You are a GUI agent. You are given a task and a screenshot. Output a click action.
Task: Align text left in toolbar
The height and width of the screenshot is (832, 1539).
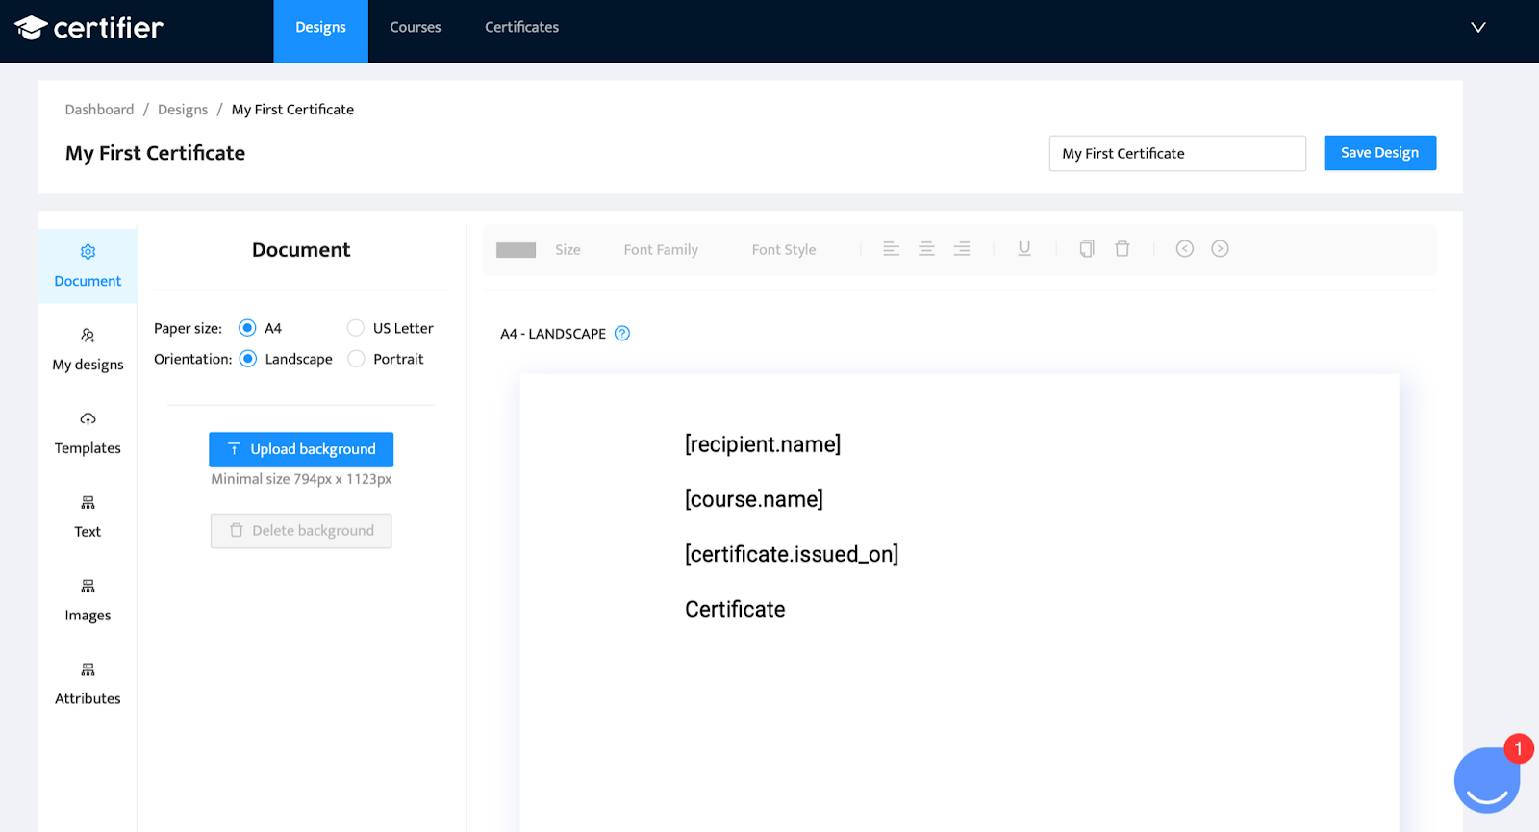(x=892, y=249)
